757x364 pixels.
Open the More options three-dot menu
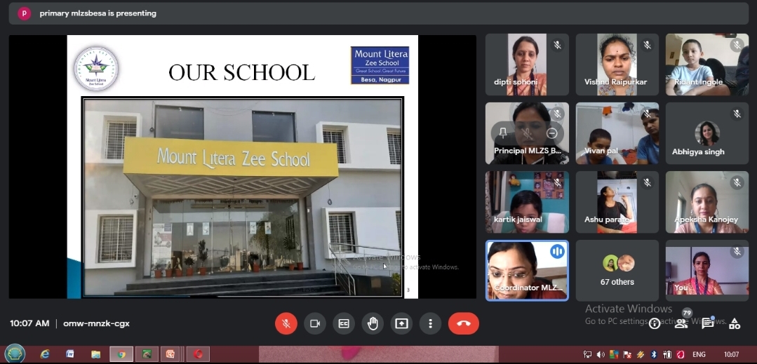[x=431, y=323]
